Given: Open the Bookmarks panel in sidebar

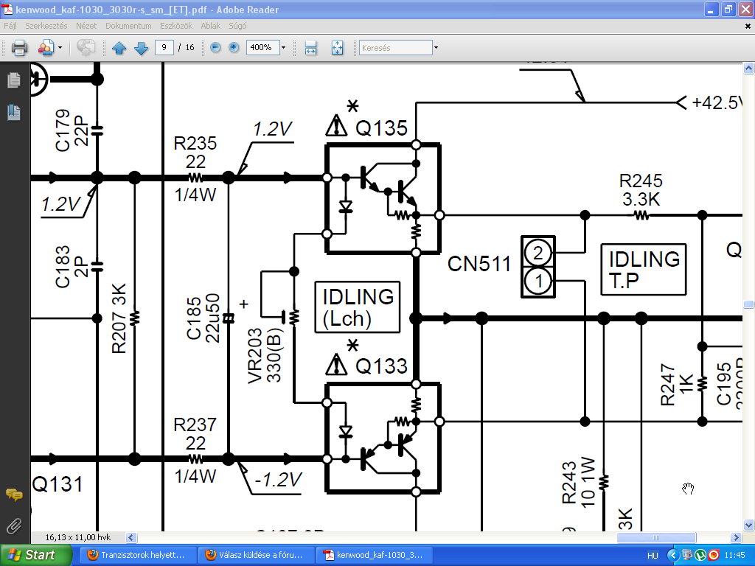Looking at the screenshot, I should coord(14,113).
